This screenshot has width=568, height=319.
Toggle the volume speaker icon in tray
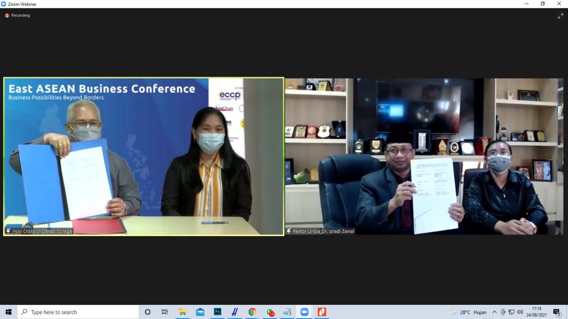point(520,312)
